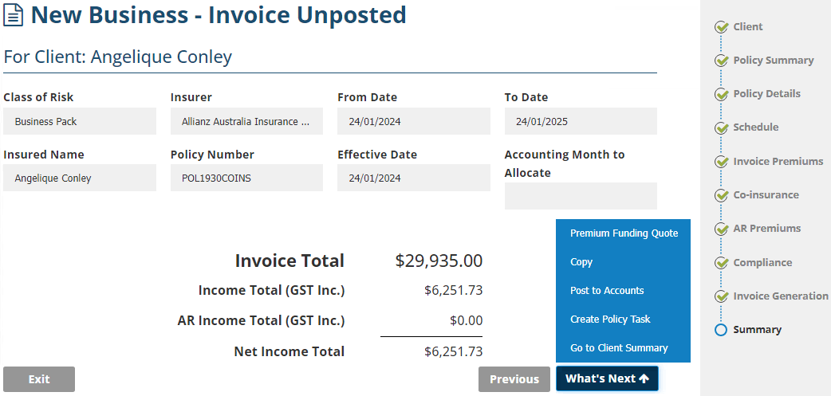
Task: Click the Summary step circle indicator
Action: pos(722,330)
